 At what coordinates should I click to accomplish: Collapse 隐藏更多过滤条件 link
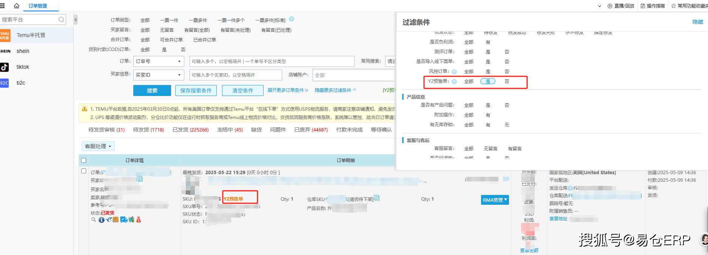[335, 90]
